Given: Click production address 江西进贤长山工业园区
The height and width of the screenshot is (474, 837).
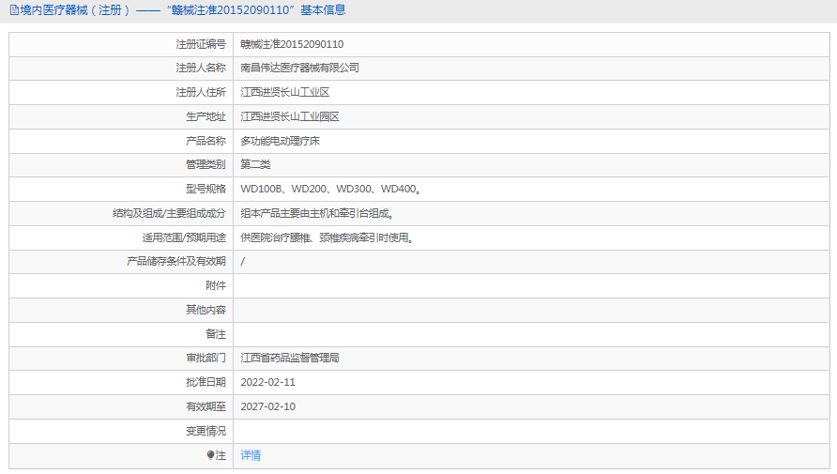Looking at the screenshot, I should (289, 117).
